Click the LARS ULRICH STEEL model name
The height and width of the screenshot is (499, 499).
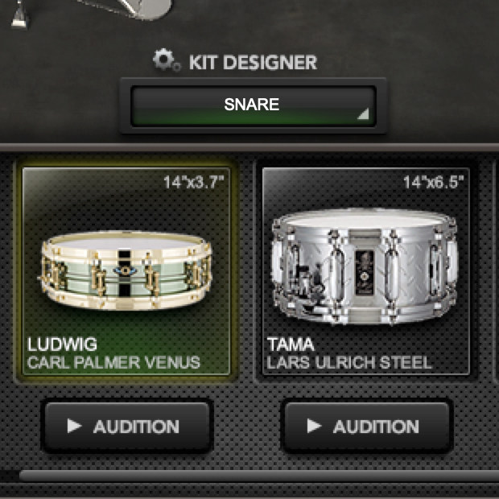tap(349, 362)
